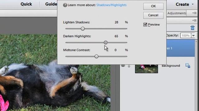The width and height of the screenshot is (199, 111).
Task: Switch to the Quick edit tab
Action: (26, 4)
